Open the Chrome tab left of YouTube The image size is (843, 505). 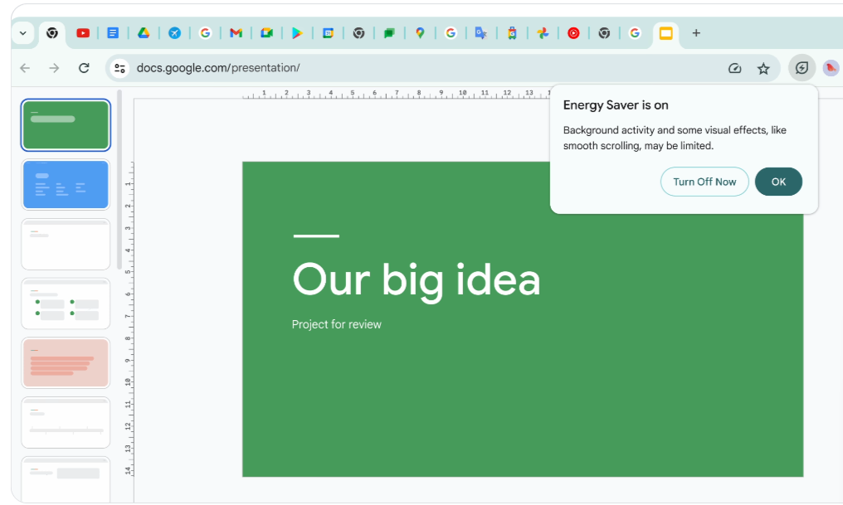pyautogui.click(x=51, y=33)
